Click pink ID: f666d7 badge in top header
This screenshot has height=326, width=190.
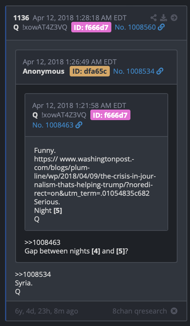click(91, 27)
